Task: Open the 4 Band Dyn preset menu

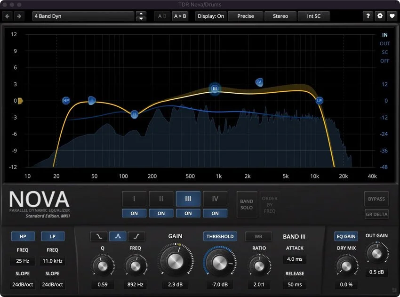Action: click(83, 16)
